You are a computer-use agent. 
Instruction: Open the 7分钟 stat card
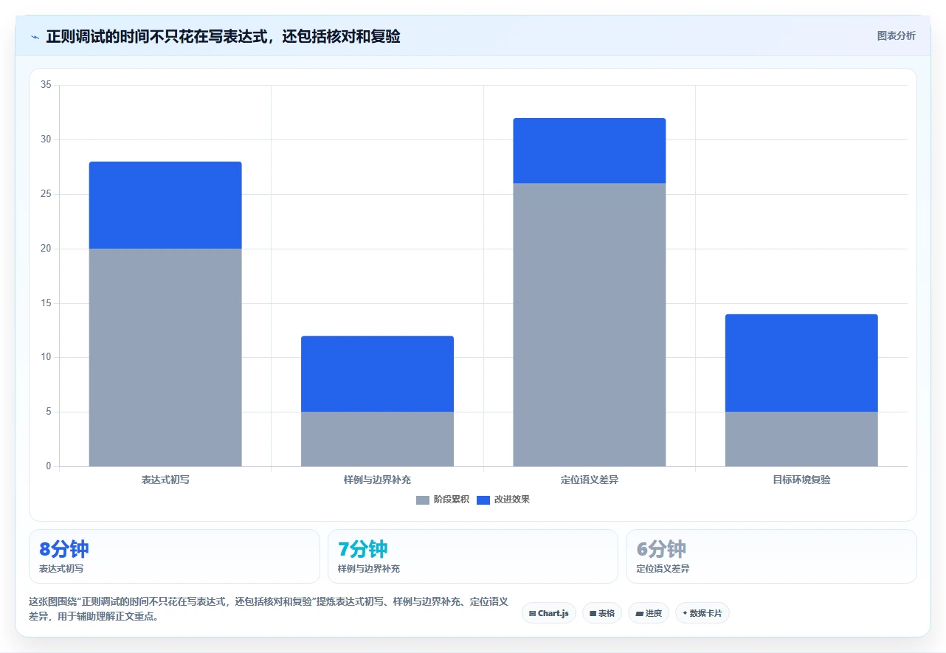pyautogui.click(x=473, y=556)
